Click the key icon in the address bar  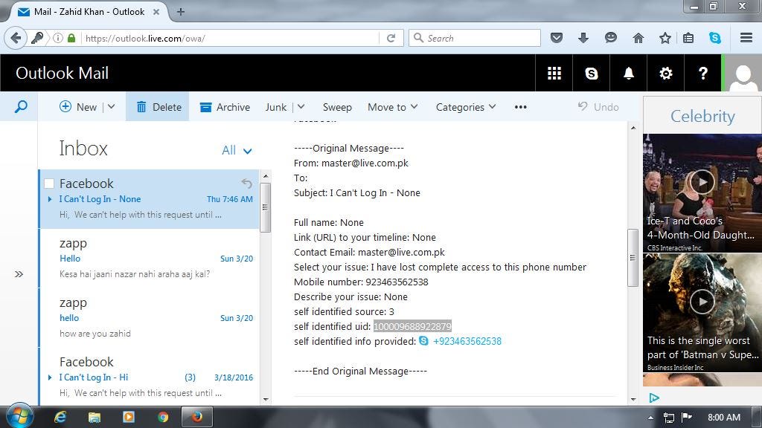pyautogui.click(x=37, y=38)
